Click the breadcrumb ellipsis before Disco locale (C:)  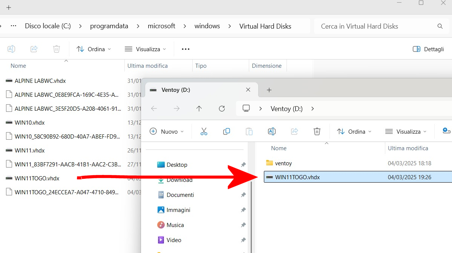[13, 26]
